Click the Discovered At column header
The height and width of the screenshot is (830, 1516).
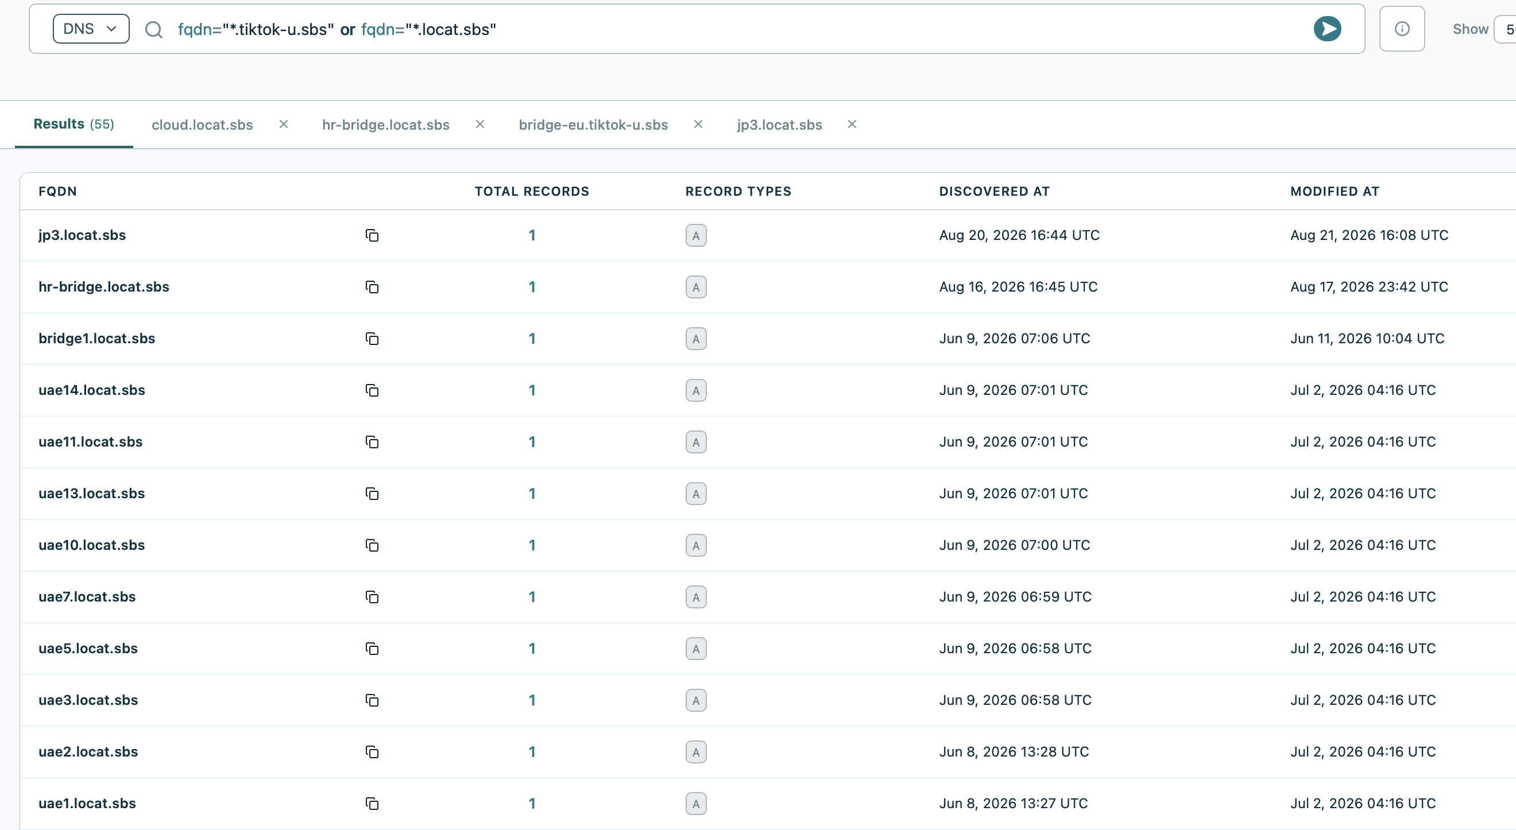[x=994, y=191]
